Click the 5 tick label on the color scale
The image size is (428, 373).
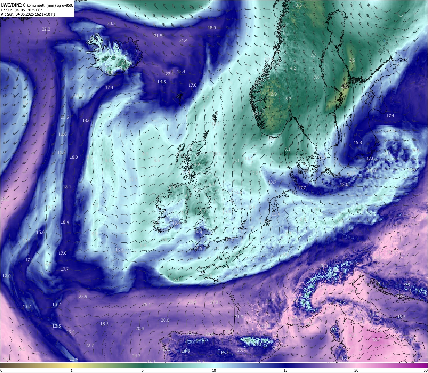[143, 370]
